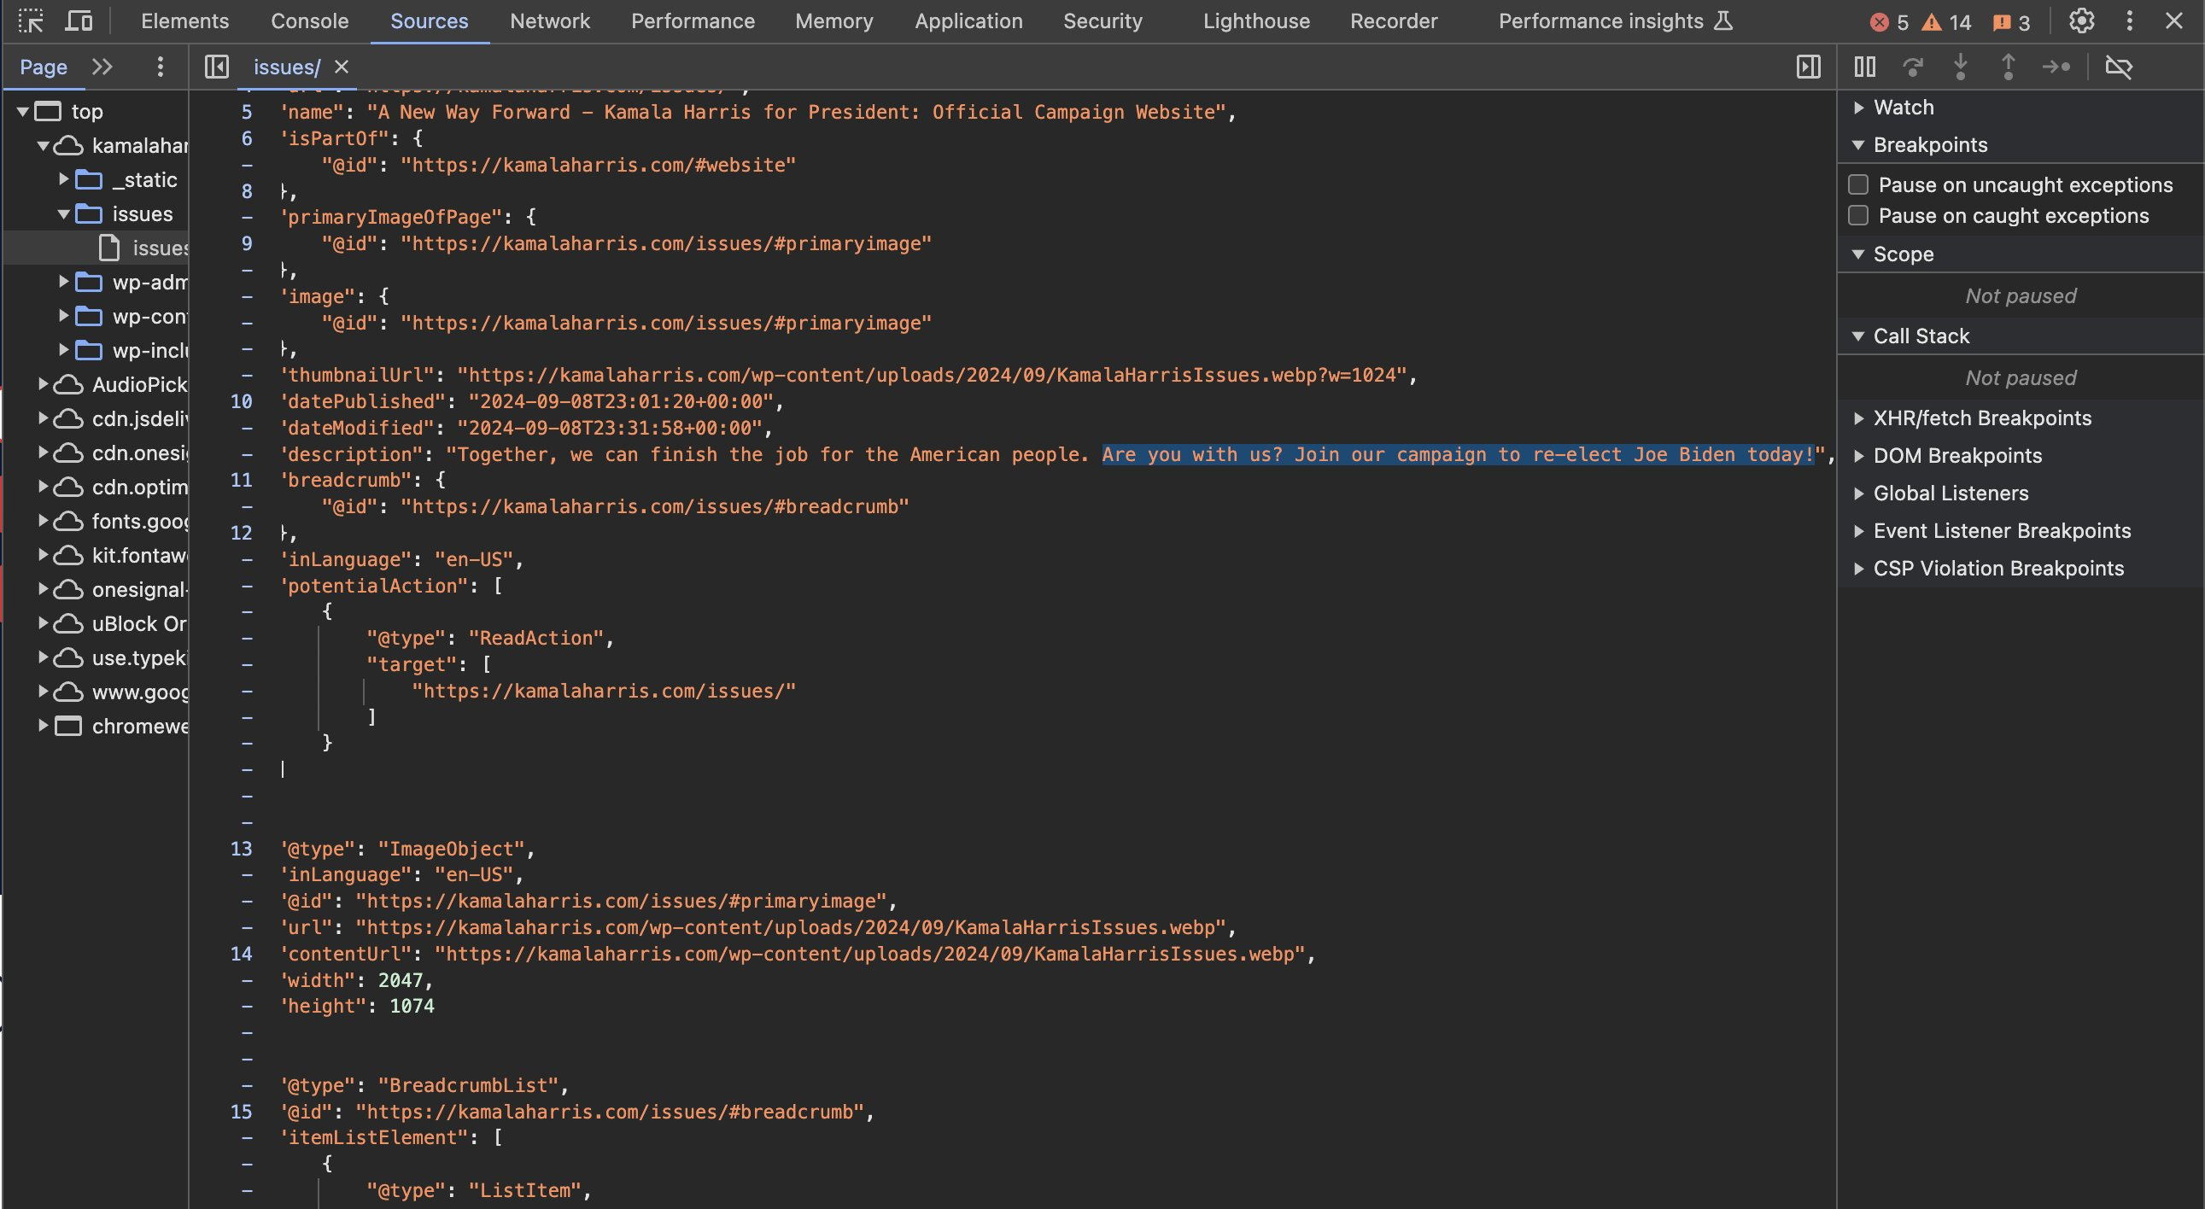Activate the inspect element picker icon
This screenshot has height=1209, width=2205.
(31, 21)
